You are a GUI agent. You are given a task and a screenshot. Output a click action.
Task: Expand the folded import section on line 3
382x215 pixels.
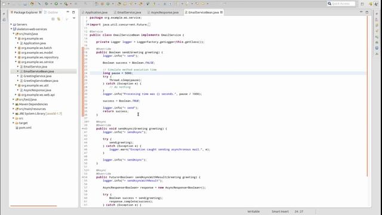point(88,24)
